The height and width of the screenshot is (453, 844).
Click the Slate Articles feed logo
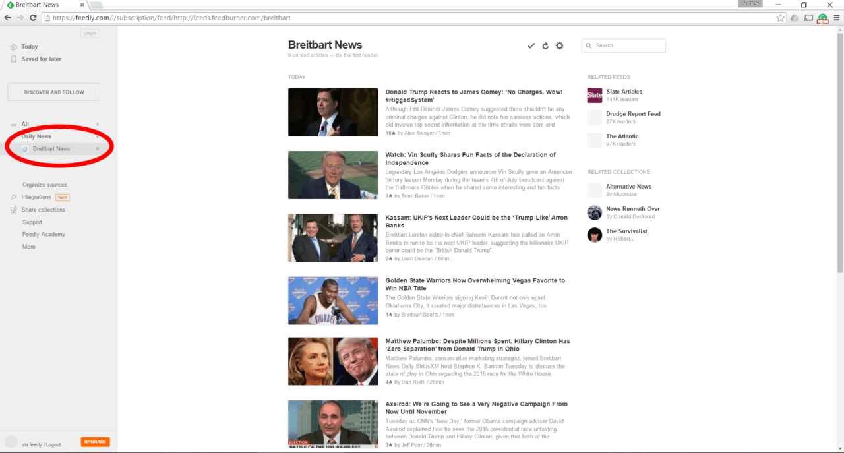pyautogui.click(x=595, y=95)
